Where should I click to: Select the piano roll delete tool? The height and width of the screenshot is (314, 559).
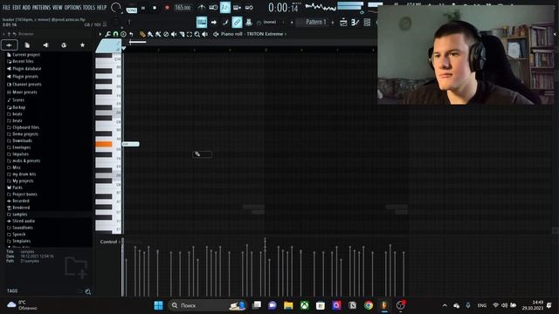(x=166, y=34)
